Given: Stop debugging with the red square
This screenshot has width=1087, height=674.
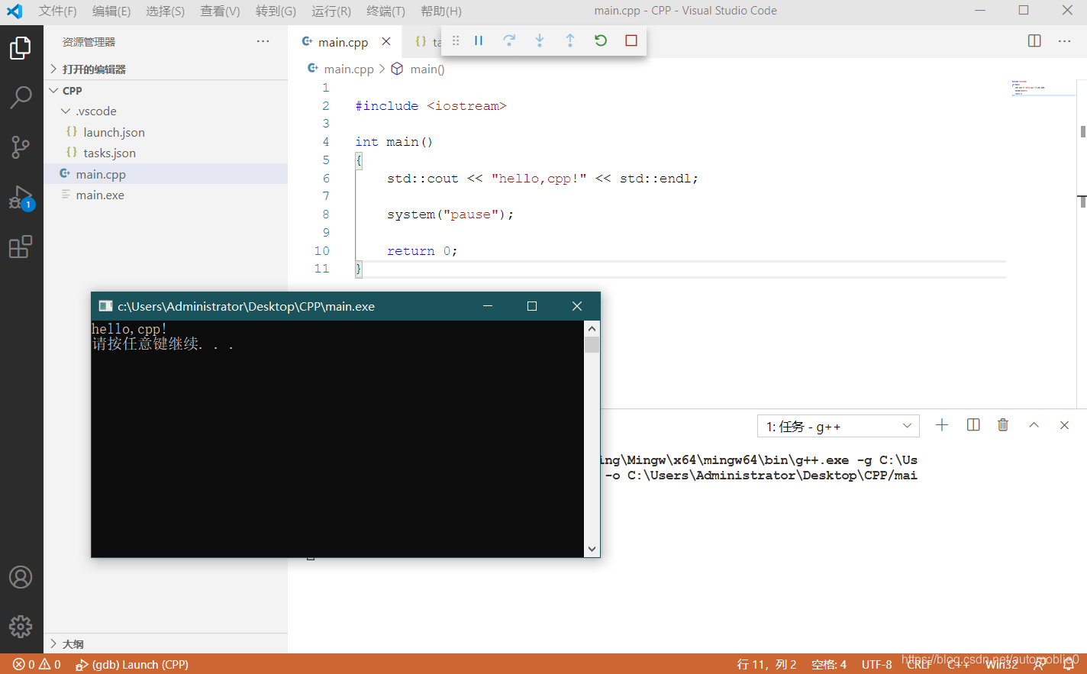Looking at the screenshot, I should [631, 40].
